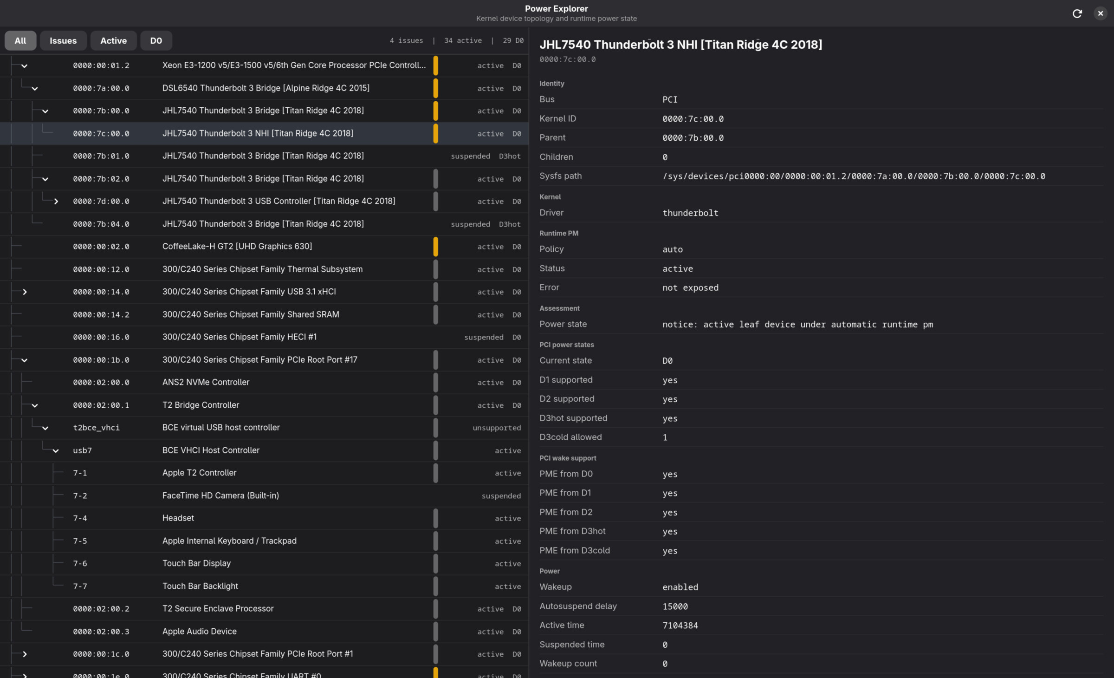Click the Kernel ID value 0000:7c:00.0
This screenshot has height=678, width=1114.
pyautogui.click(x=693, y=119)
